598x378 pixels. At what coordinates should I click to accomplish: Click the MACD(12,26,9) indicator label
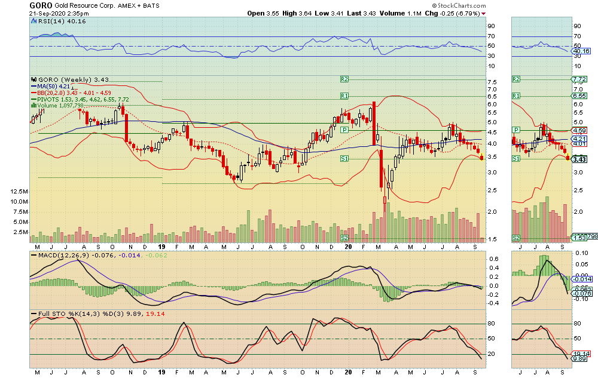[64, 255]
